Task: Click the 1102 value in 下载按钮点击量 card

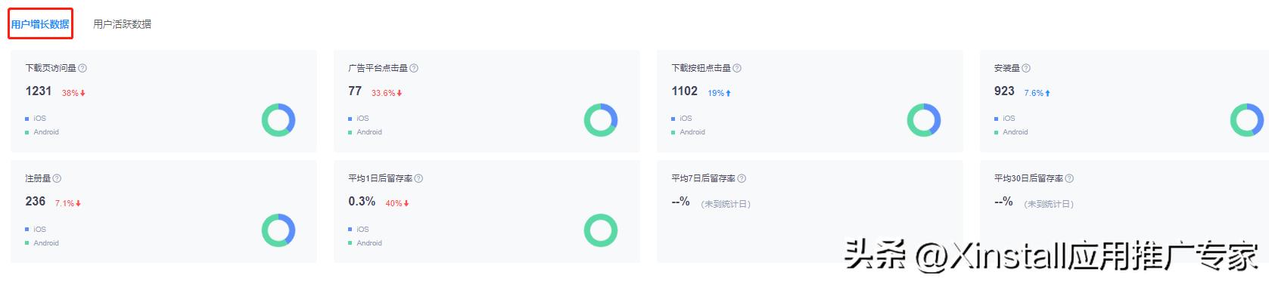Action: pos(684,91)
